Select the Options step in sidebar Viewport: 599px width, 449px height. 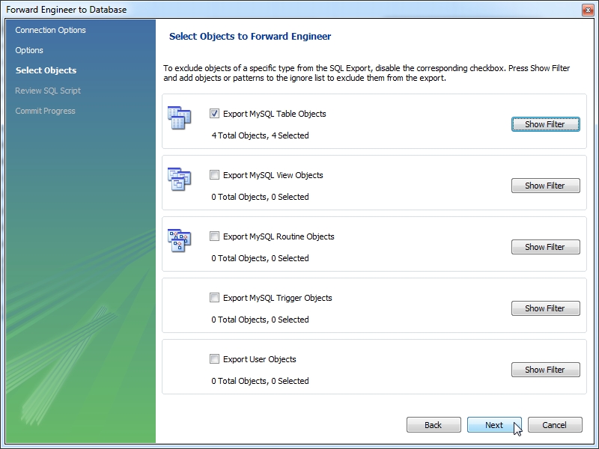pos(29,50)
